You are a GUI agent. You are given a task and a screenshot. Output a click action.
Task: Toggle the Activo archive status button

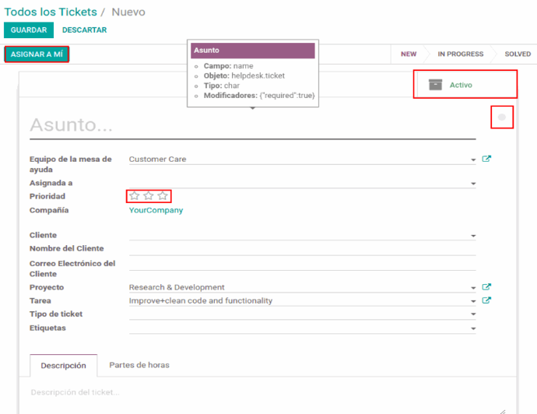pos(464,85)
